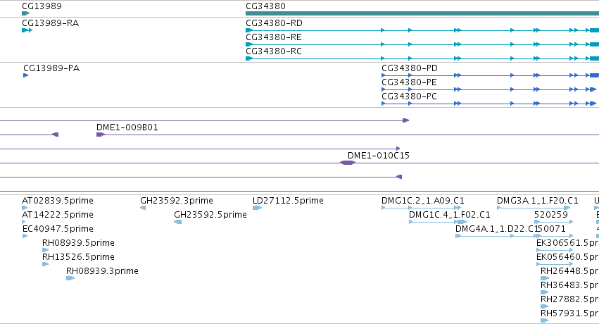Click the LD27112.5prime arrow glyph

[257, 208]
